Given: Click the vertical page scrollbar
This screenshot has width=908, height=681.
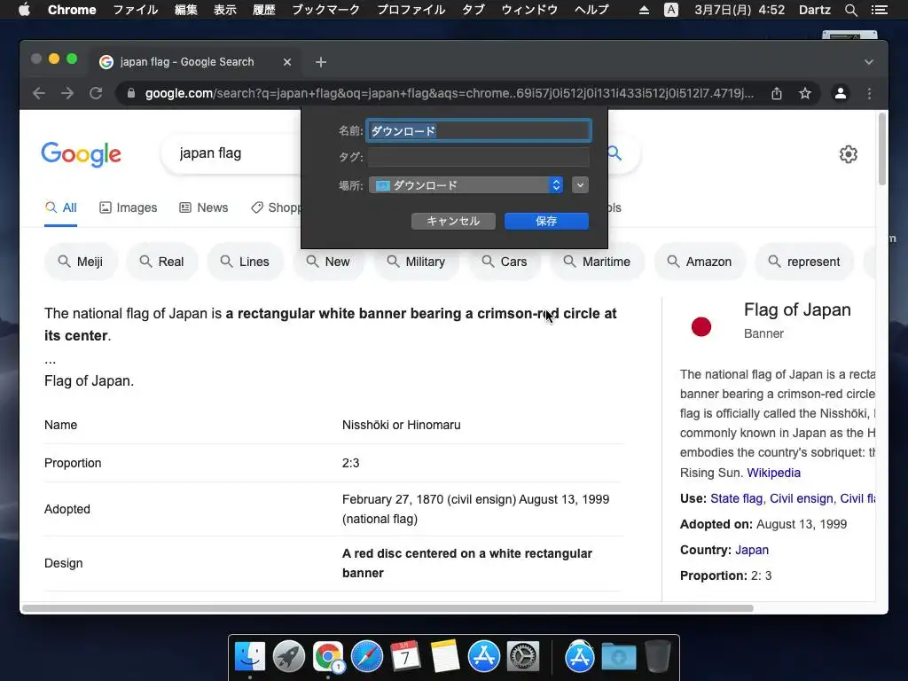Looking at the screenshot, I should pyautogui.click(x=882, y=149).
